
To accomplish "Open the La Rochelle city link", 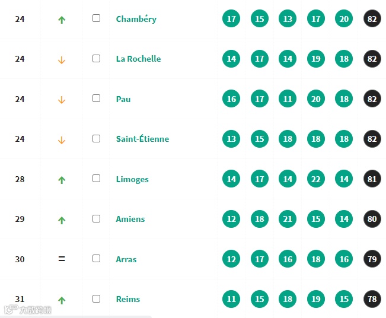I will tap(138, 59).
